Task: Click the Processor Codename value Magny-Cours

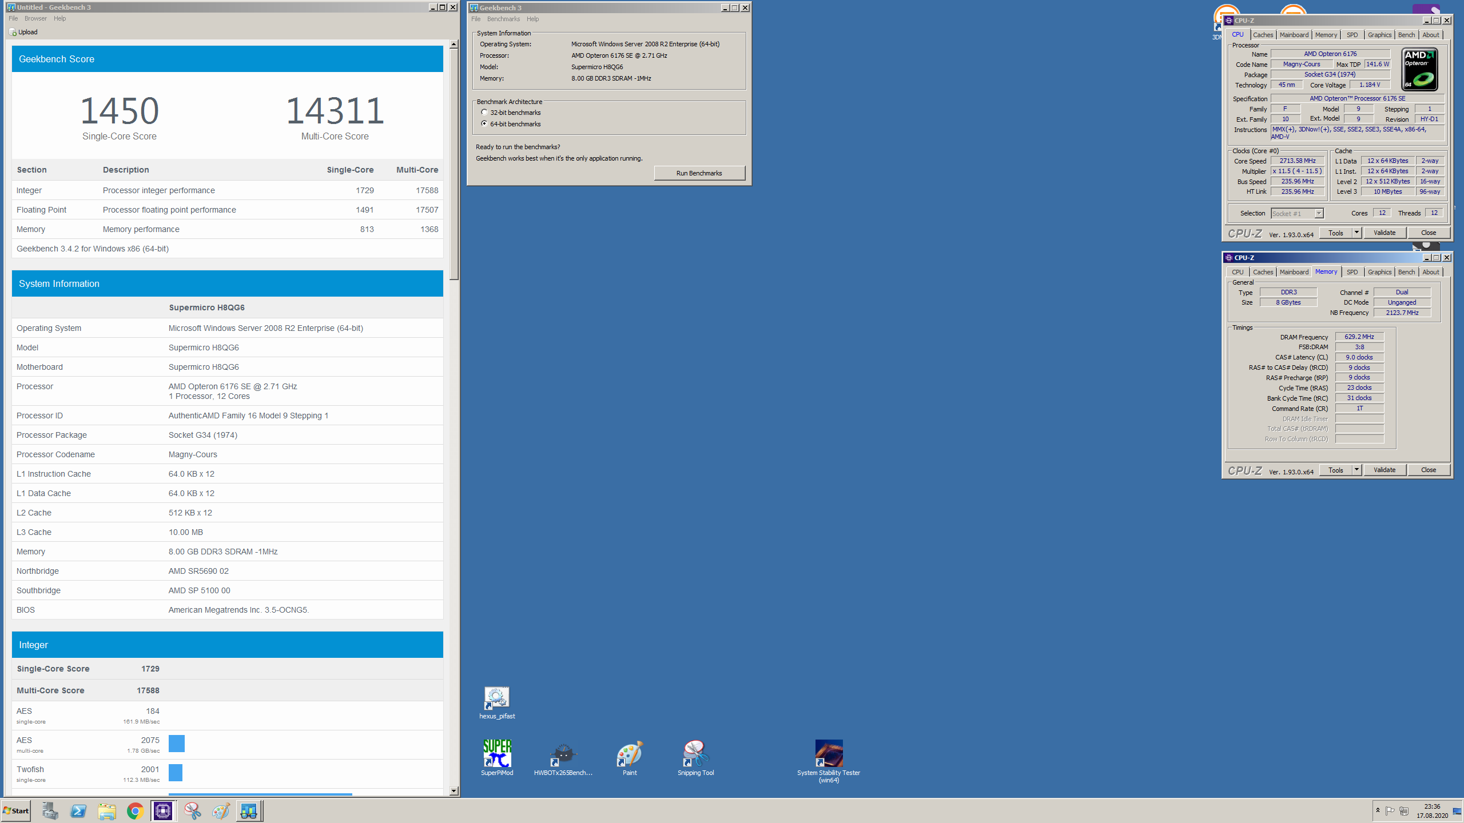Action: coord(193,454)
